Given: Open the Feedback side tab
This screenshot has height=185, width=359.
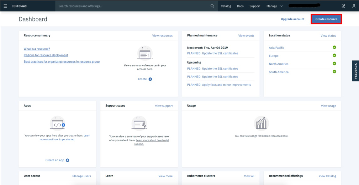Looking at the screenshot, I should pyautogui.click(x=355, y=71).
